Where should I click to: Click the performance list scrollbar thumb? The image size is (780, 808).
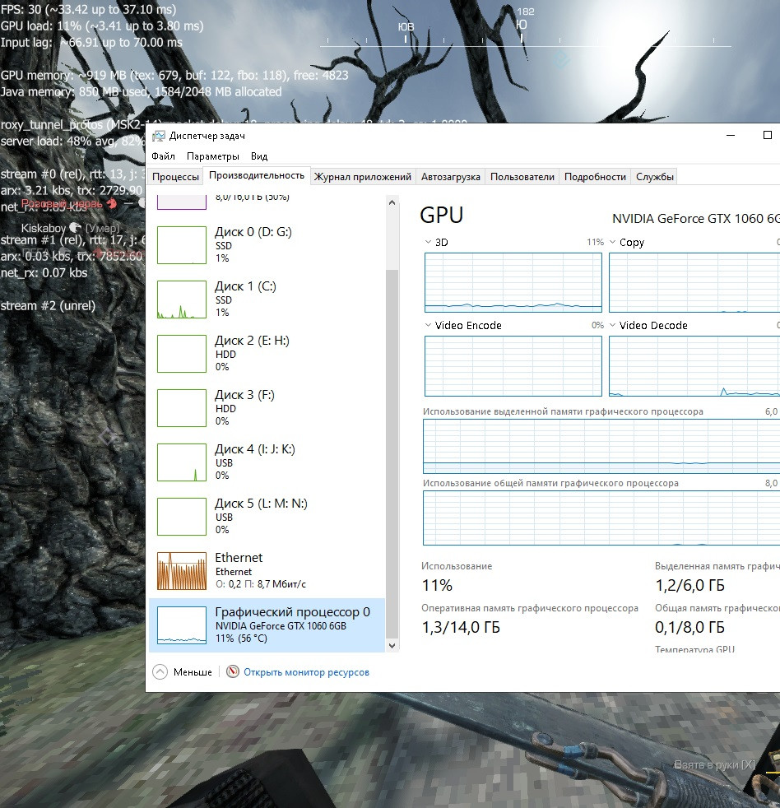click(392, 453)
